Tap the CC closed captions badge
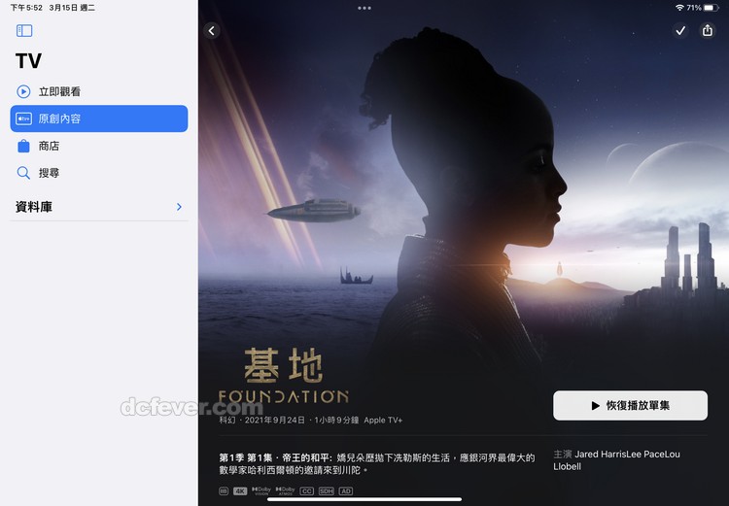 click(307, 490)
